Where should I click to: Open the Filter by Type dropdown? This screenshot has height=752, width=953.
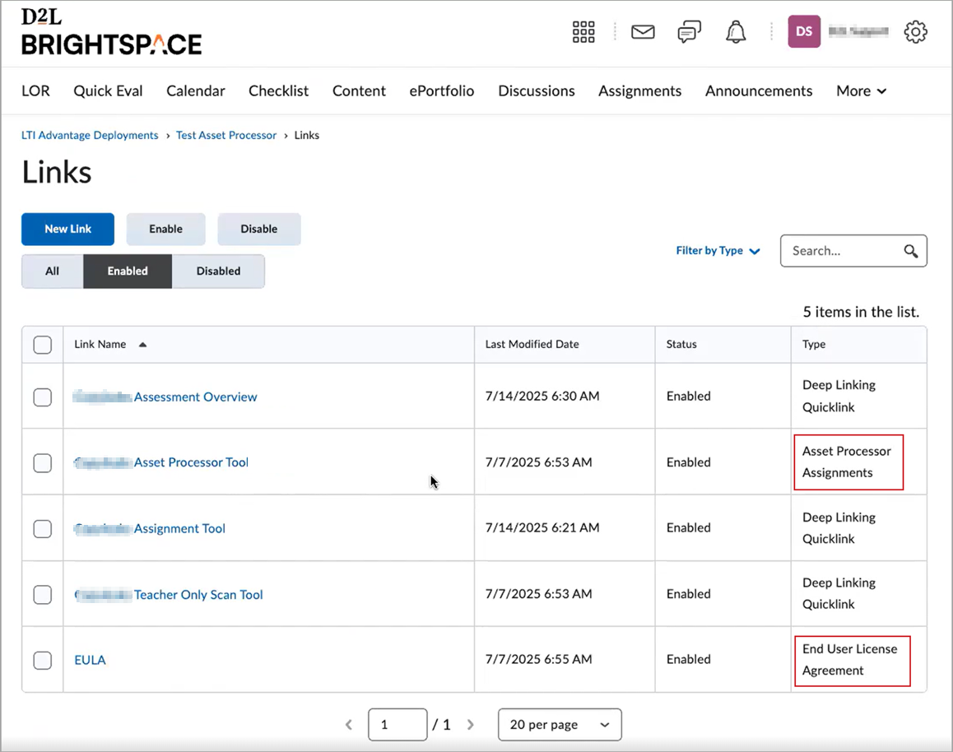coord(718,251)
